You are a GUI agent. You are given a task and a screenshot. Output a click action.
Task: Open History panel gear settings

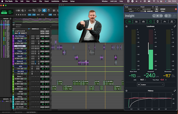click(126, 91)
